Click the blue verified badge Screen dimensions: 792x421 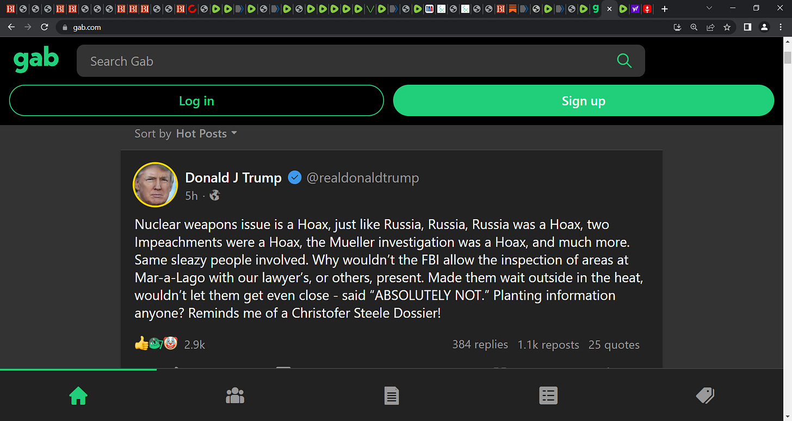[x=294, y=177]
